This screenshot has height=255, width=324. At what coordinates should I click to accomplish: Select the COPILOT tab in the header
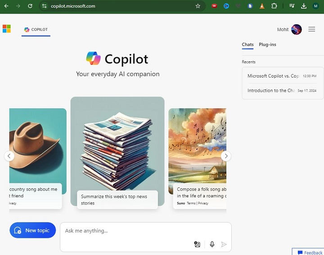[x=36, y=30]
